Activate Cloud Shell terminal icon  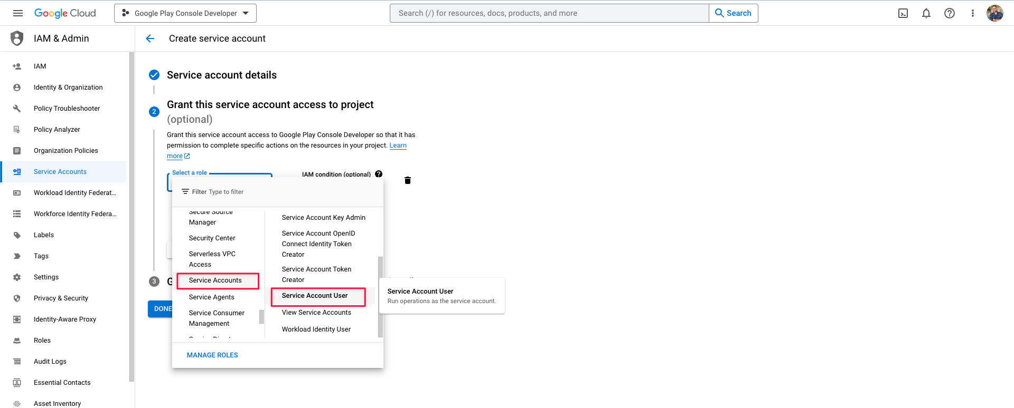click(x=903, y=13)
